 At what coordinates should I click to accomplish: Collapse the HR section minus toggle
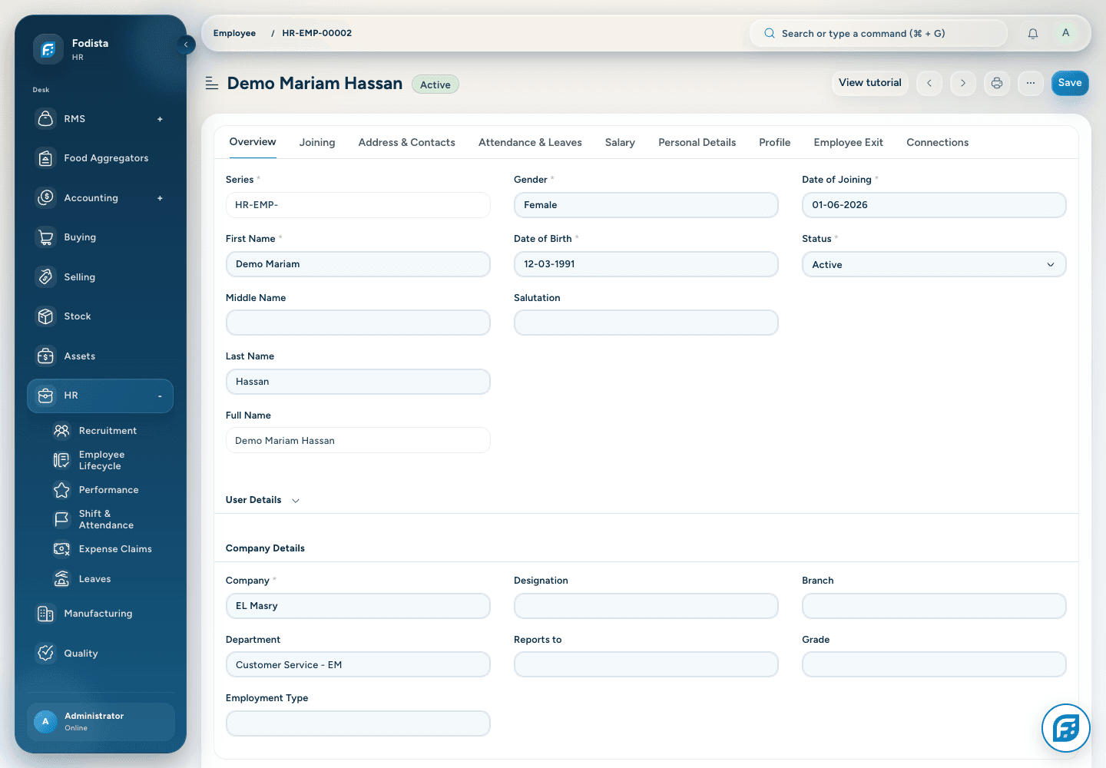click(160, 396)
